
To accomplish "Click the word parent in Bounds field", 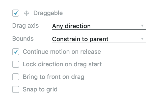I will tap(99, 39).
